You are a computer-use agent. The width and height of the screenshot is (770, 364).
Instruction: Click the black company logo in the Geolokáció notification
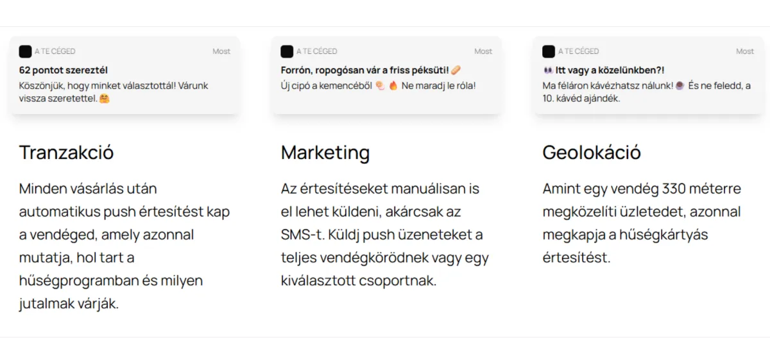tap(549, 51)
